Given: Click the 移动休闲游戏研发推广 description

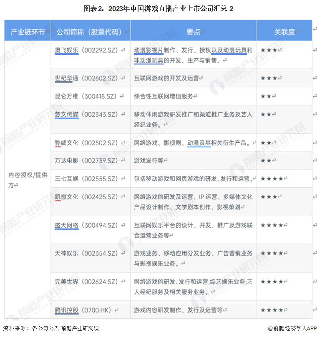Looking at the screenshot, I should 193,119.
